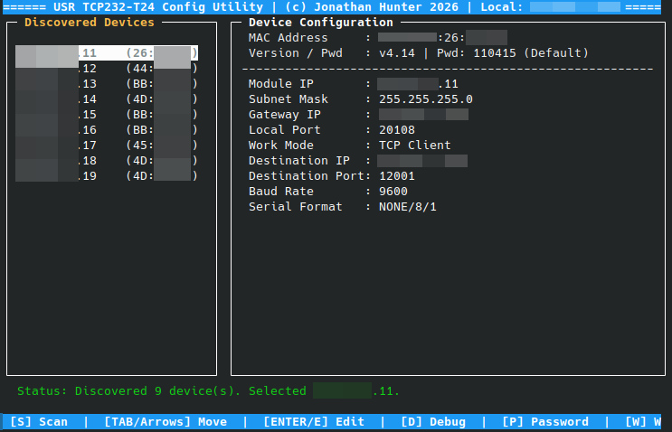The image size is (672, 432).
Task: Click the Destination IP field value
Action: 422,161
